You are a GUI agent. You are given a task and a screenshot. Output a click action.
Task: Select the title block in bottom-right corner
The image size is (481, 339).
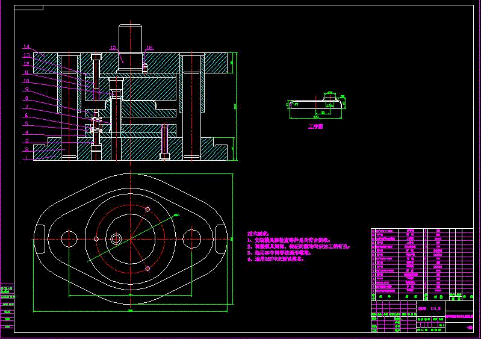pyautogui.click(x=422, y=316)
